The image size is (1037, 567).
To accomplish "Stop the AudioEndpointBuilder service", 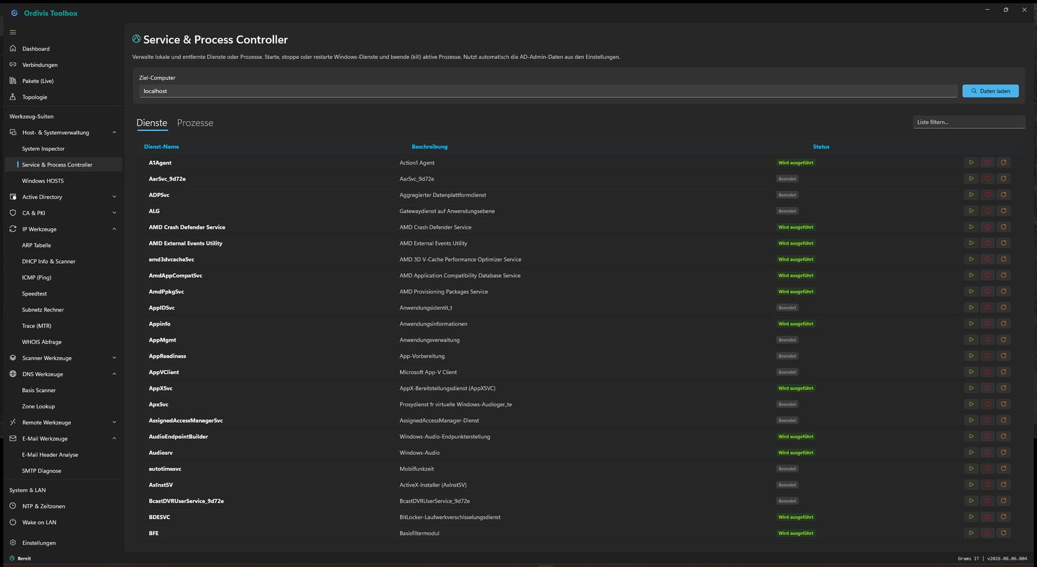I will tap(987, 436).
